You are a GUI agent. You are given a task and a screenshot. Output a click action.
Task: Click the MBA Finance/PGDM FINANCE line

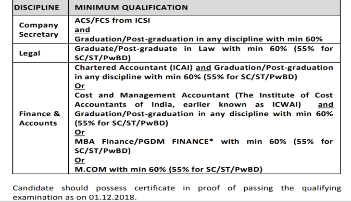[x=204, y=146]
